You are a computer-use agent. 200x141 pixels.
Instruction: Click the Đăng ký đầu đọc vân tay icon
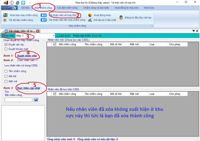click(x=121, y=18)
